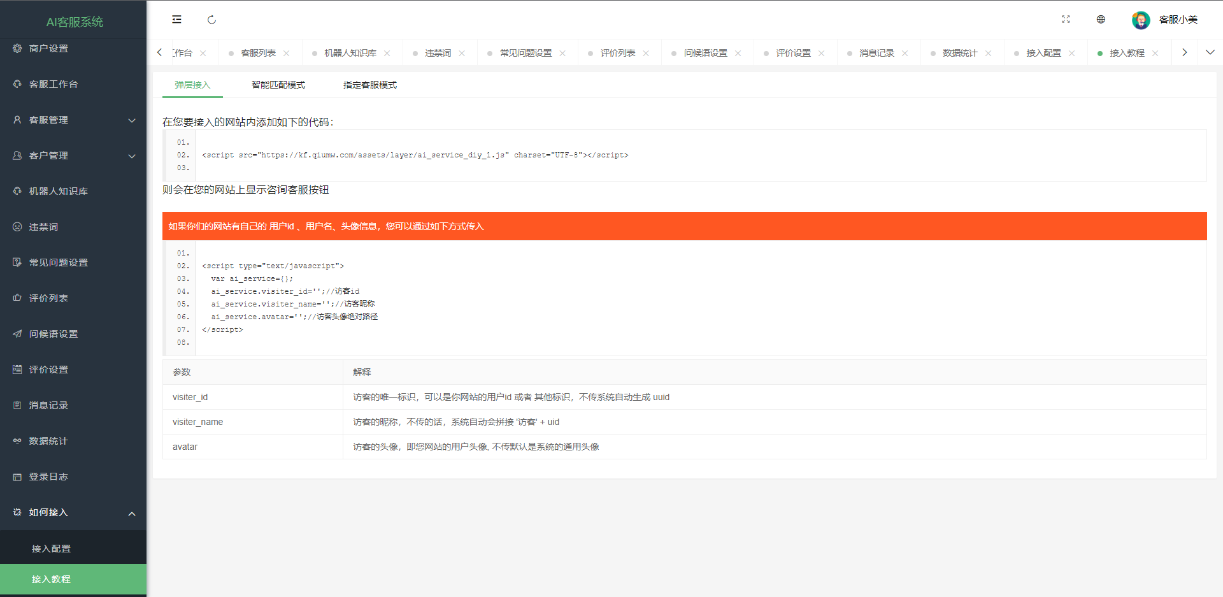Click the 机器人知识库 sidebar icon
The image size is (1223, 597).
click(17, 191)
